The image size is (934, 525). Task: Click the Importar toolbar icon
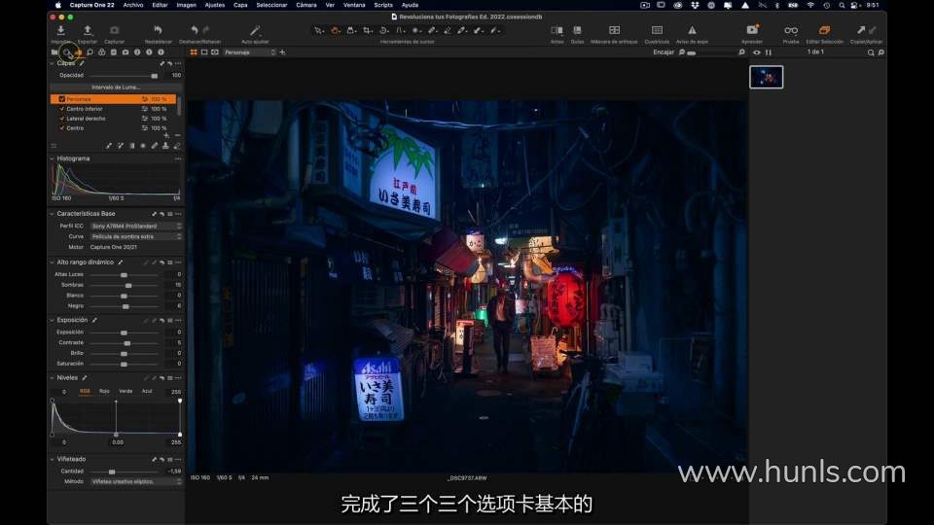[x=60, y=30]
